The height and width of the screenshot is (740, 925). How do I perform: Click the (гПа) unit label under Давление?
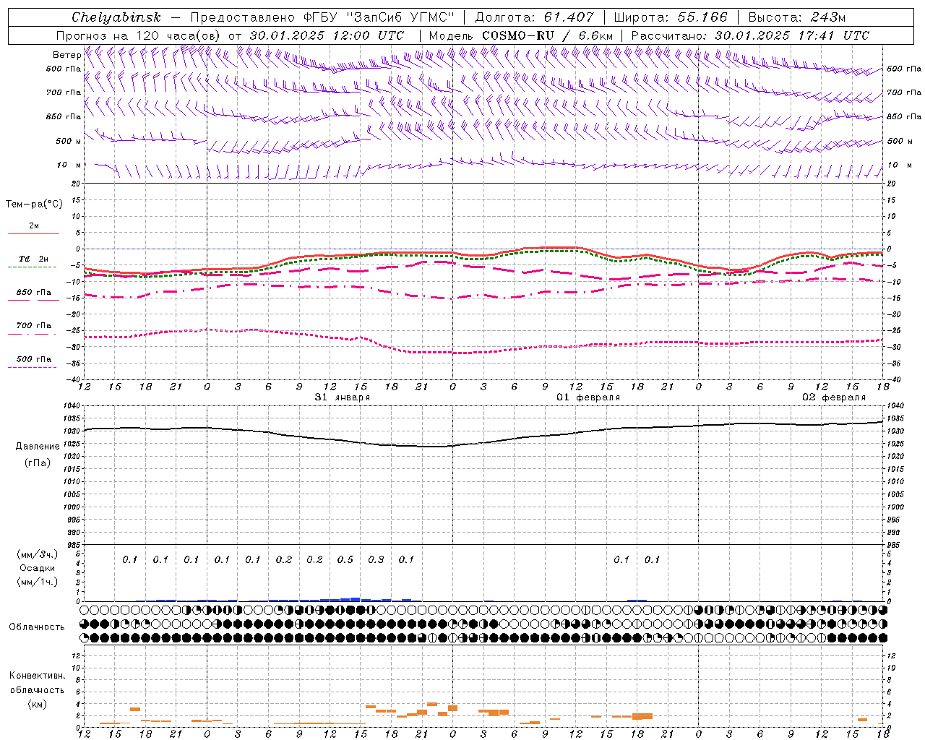37,463
